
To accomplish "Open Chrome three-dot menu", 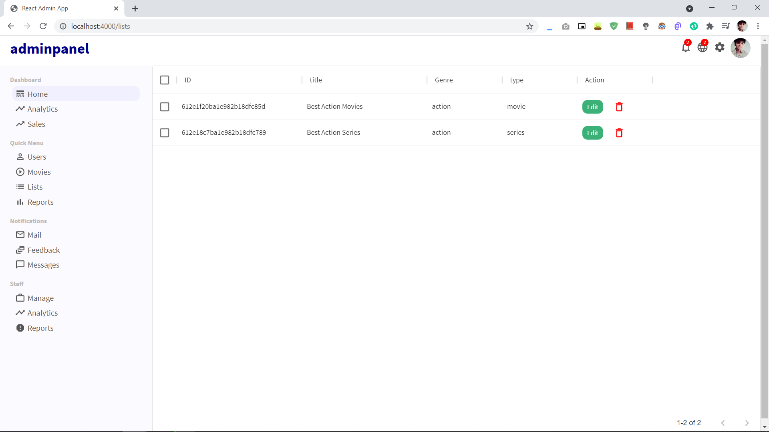I will pyautogui.click(x=758, y=26).
